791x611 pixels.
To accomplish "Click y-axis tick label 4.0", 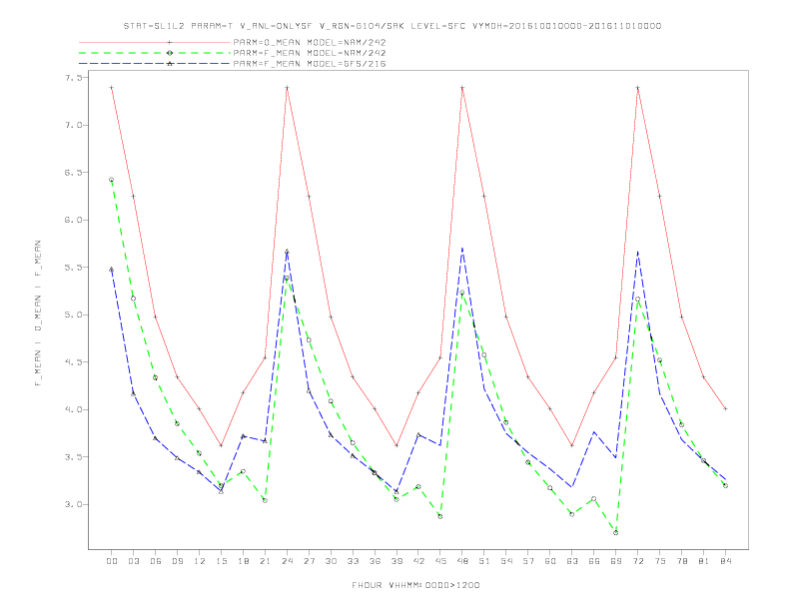I will click(73, 409).
